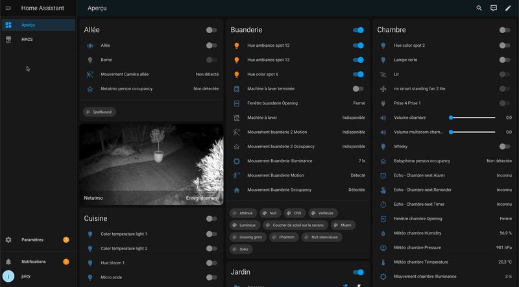Open the juicy user profile
The height and width of the screenshot is (287, 519).
pyautogui.click(x=38, y=276)
